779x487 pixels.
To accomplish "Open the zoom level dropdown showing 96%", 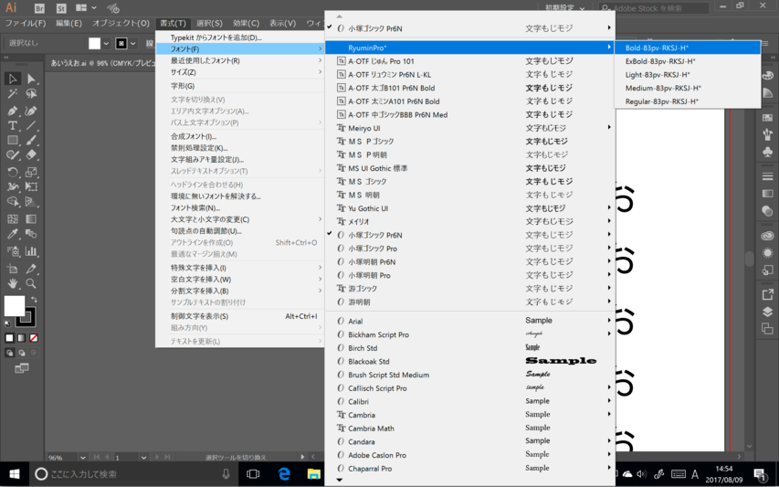I will click(x=82, y=458).
